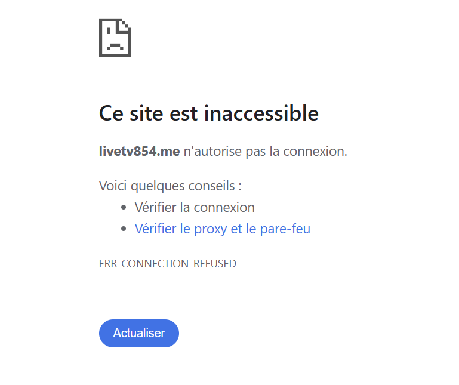Click the Voici quelques conseils line

point(170,186)
